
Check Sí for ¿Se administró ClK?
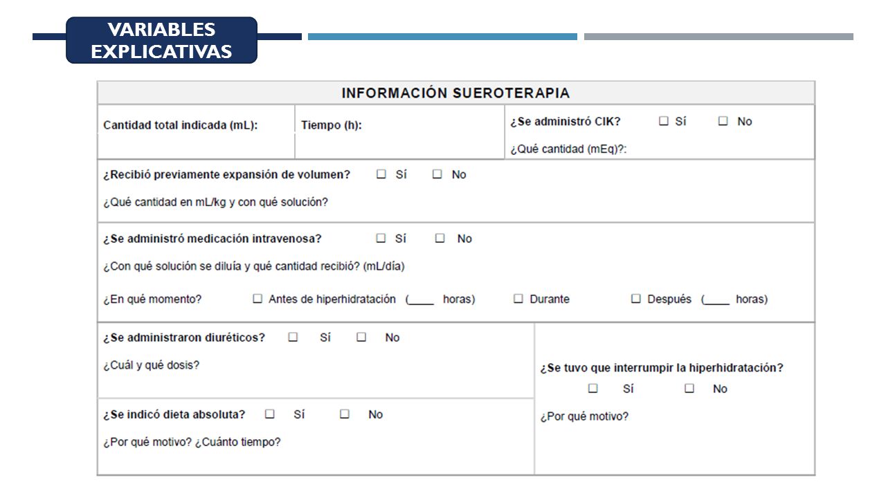pos(664,121)
